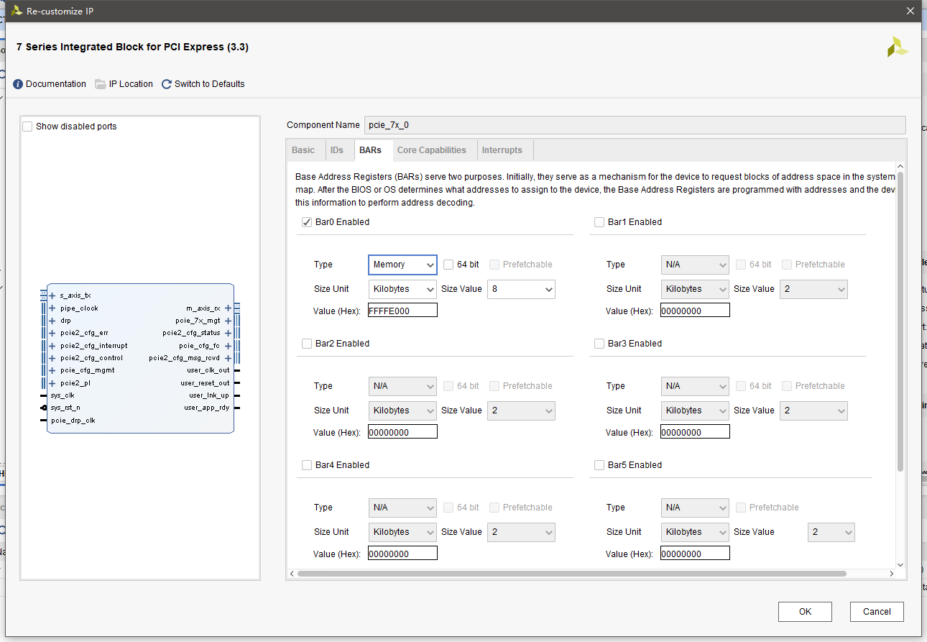Click the IP Location folder icon
The height and width of the screenshot is (642, 927).
[101, 84]
